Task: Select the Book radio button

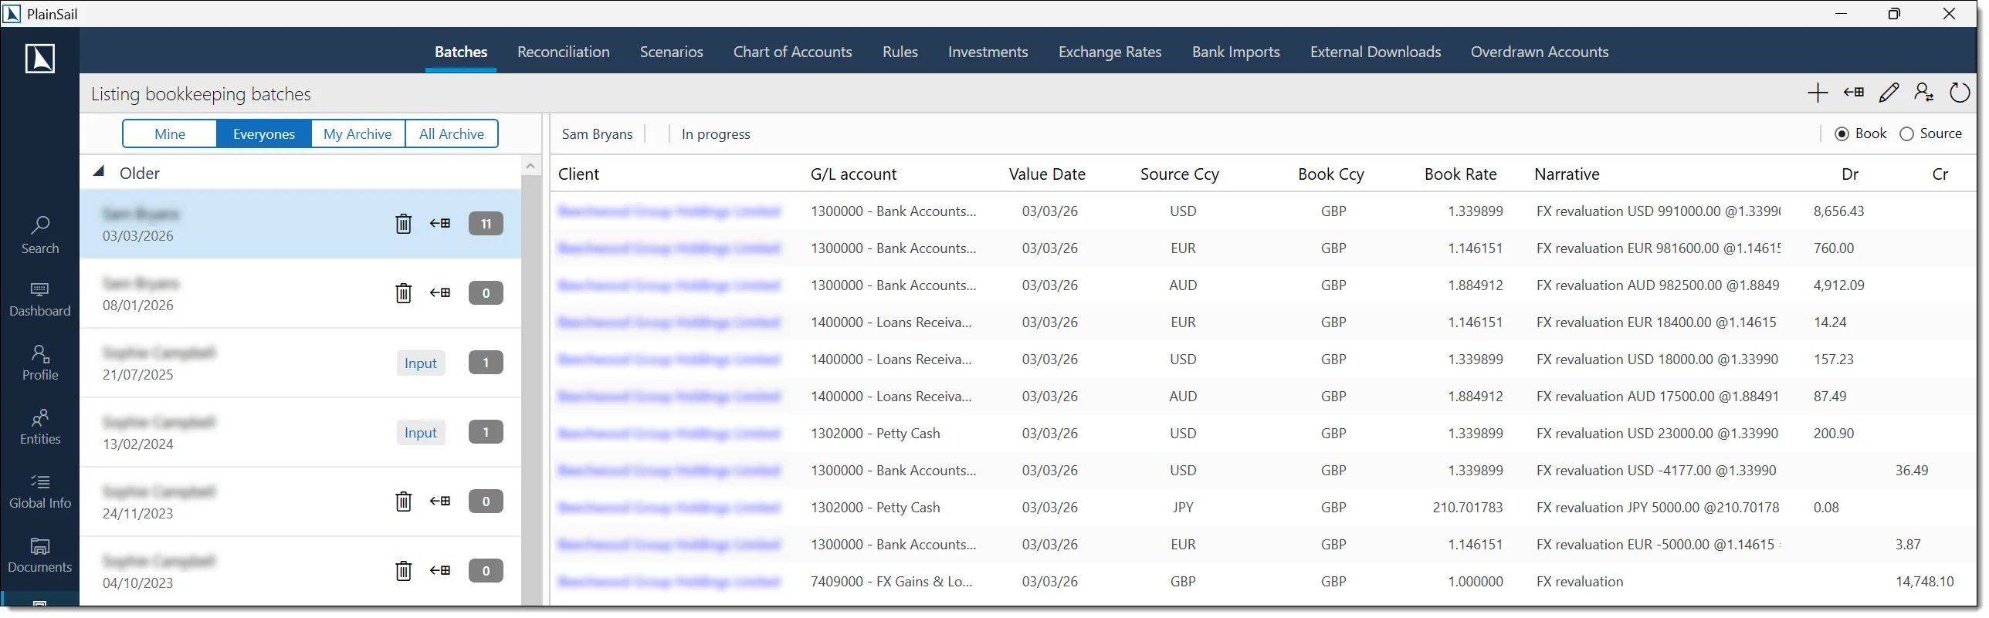Action: (x=1861, y=133)
